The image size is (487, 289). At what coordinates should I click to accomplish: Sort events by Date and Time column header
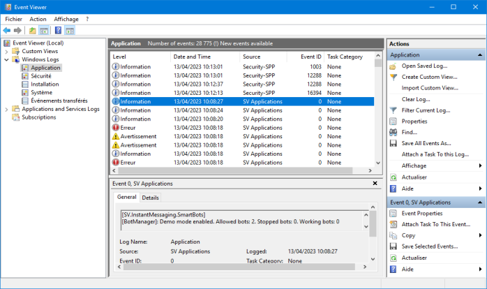(205, 57)
